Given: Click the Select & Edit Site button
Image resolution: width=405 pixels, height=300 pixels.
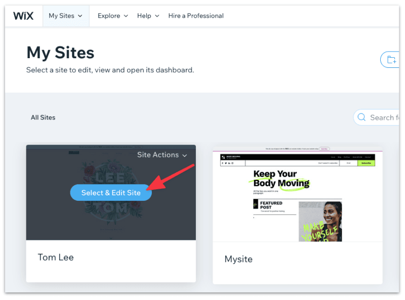Looking at the screenshot, I should click(x=111, y=192).
